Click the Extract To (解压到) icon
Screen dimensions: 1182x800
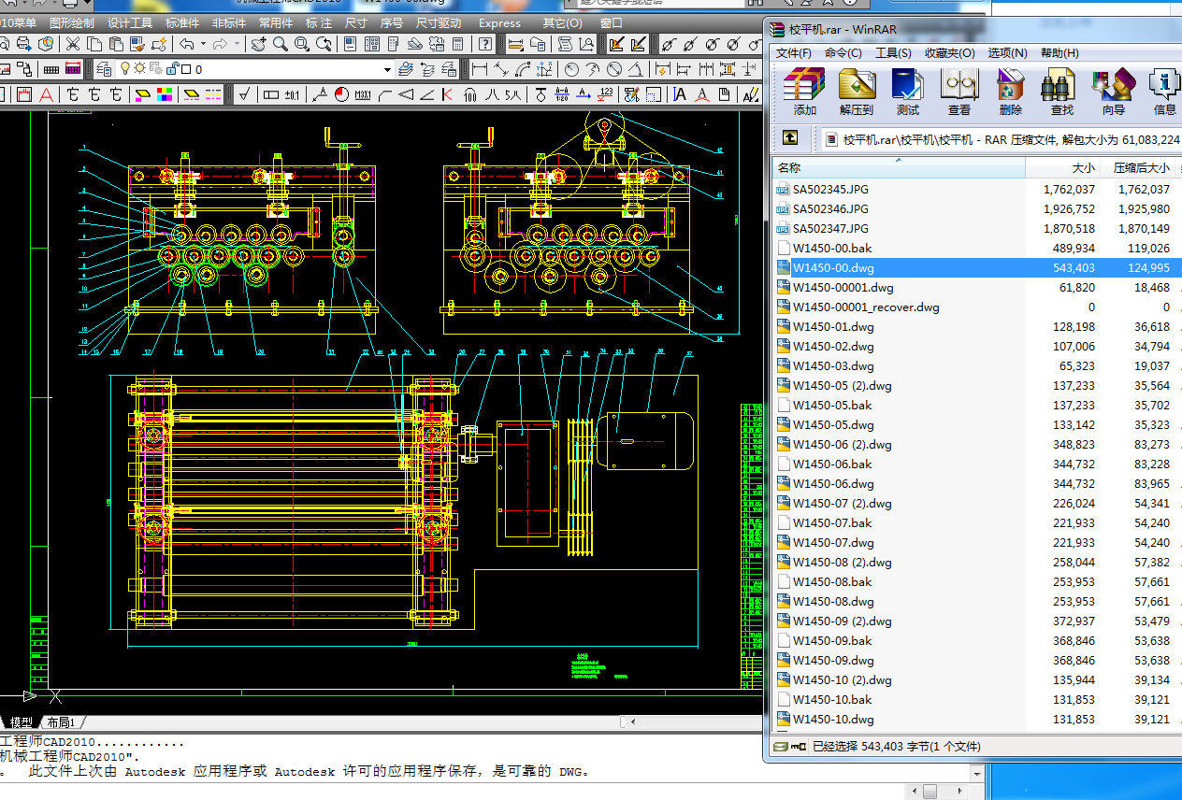856,92
